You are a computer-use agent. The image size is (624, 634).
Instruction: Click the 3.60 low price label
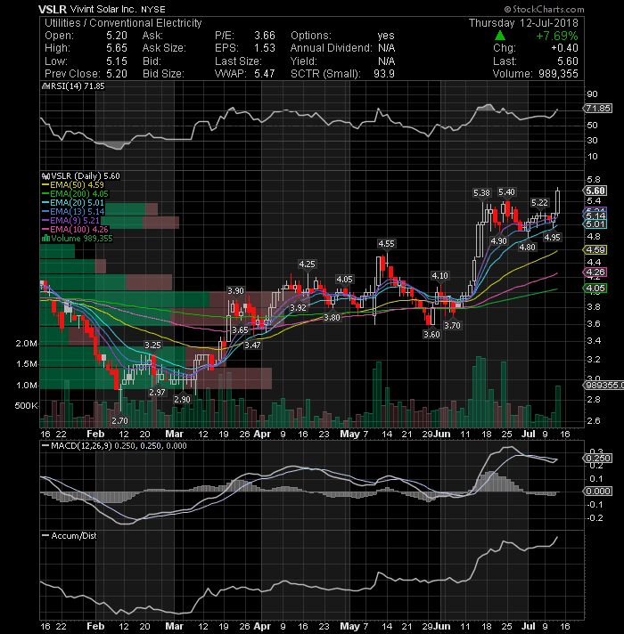coord(431,335)
